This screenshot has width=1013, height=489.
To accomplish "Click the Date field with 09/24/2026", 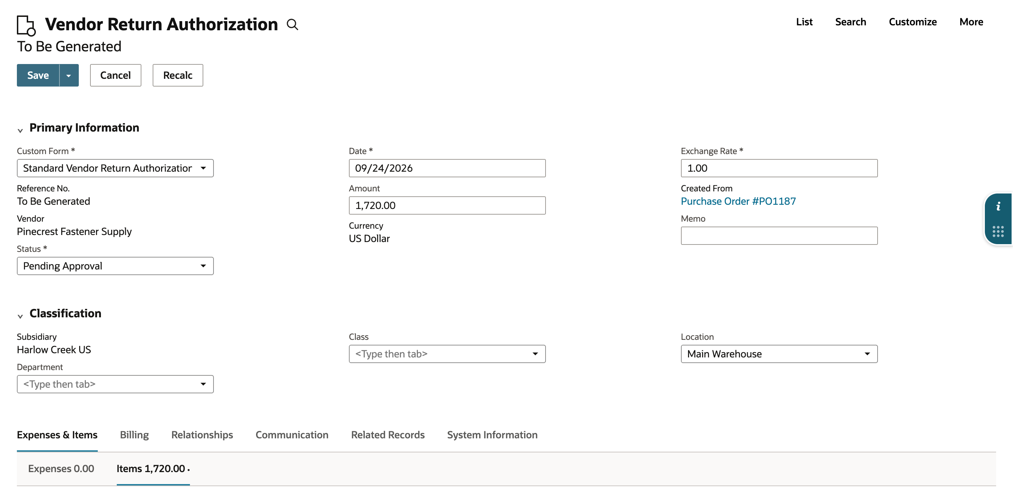I will pos(447,168).
